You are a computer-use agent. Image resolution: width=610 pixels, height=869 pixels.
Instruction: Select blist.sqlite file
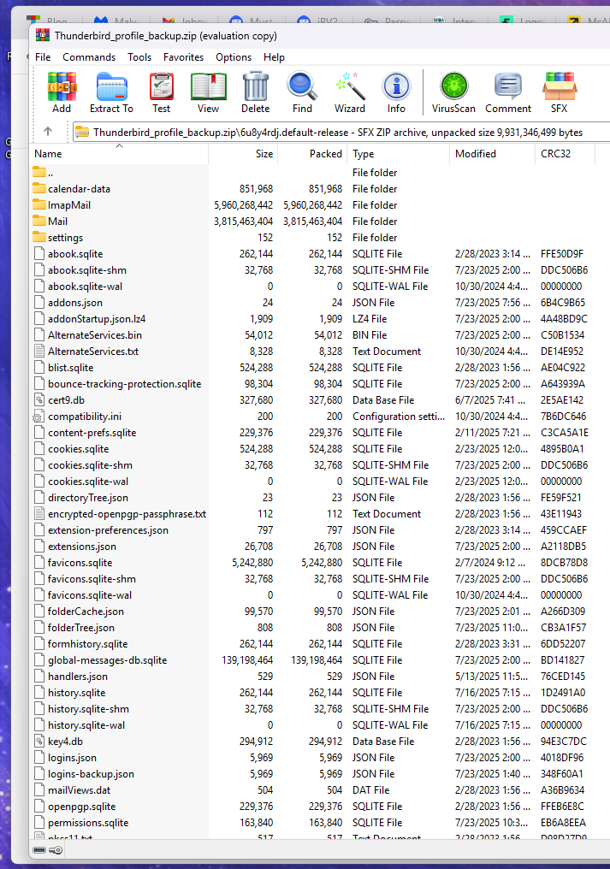coord(63,368)
